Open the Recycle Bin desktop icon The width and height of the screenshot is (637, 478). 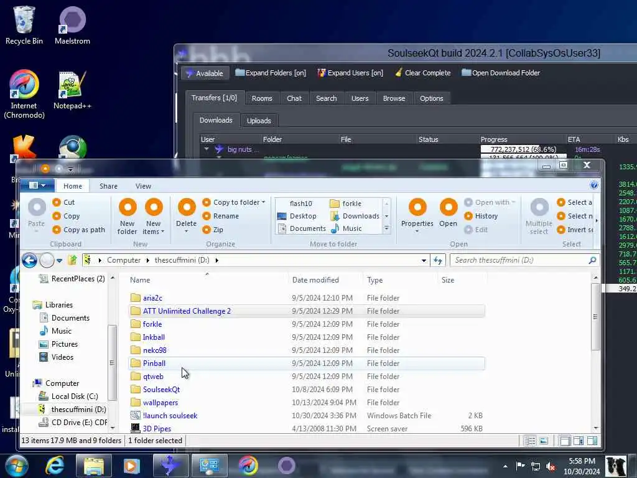point(24,25)
